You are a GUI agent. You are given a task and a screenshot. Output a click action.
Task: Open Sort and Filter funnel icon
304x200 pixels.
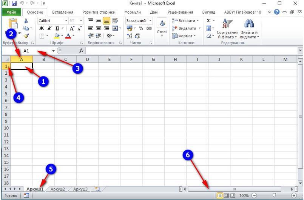227,24
